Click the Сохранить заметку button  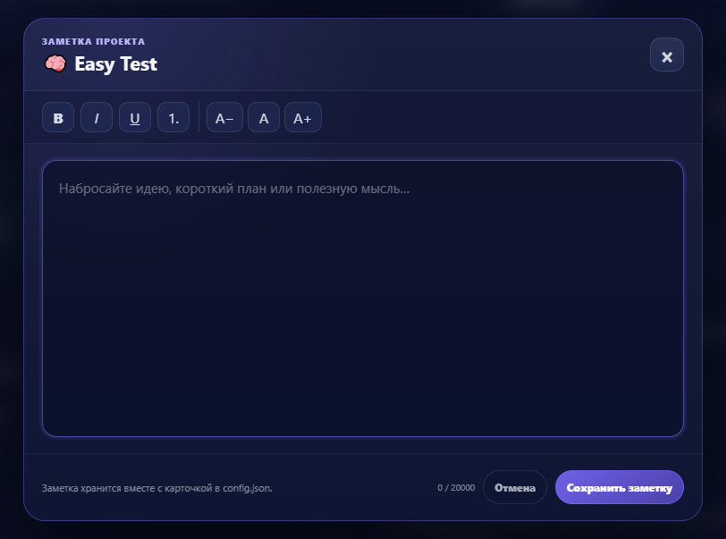(x=620, y=487)
